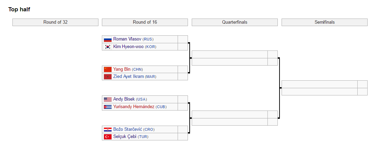Follow the Yurisandy Hernández link
The image size is (379, 150).
134,107
